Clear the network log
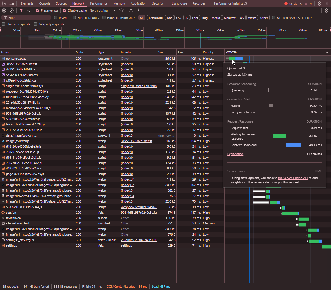Image resolution: width=331 pixels, height=290 pixels. click(x=12, y=10)
